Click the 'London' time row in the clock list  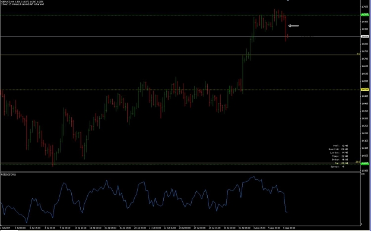[339, 153]
